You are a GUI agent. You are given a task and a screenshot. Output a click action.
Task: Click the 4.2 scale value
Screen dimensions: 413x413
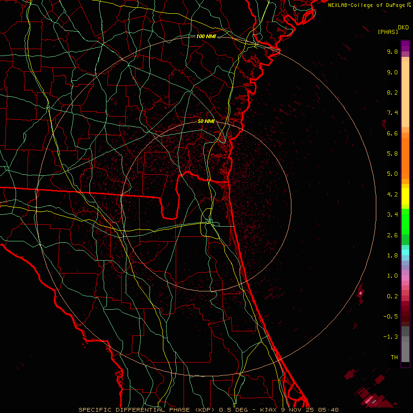point(392,195)
